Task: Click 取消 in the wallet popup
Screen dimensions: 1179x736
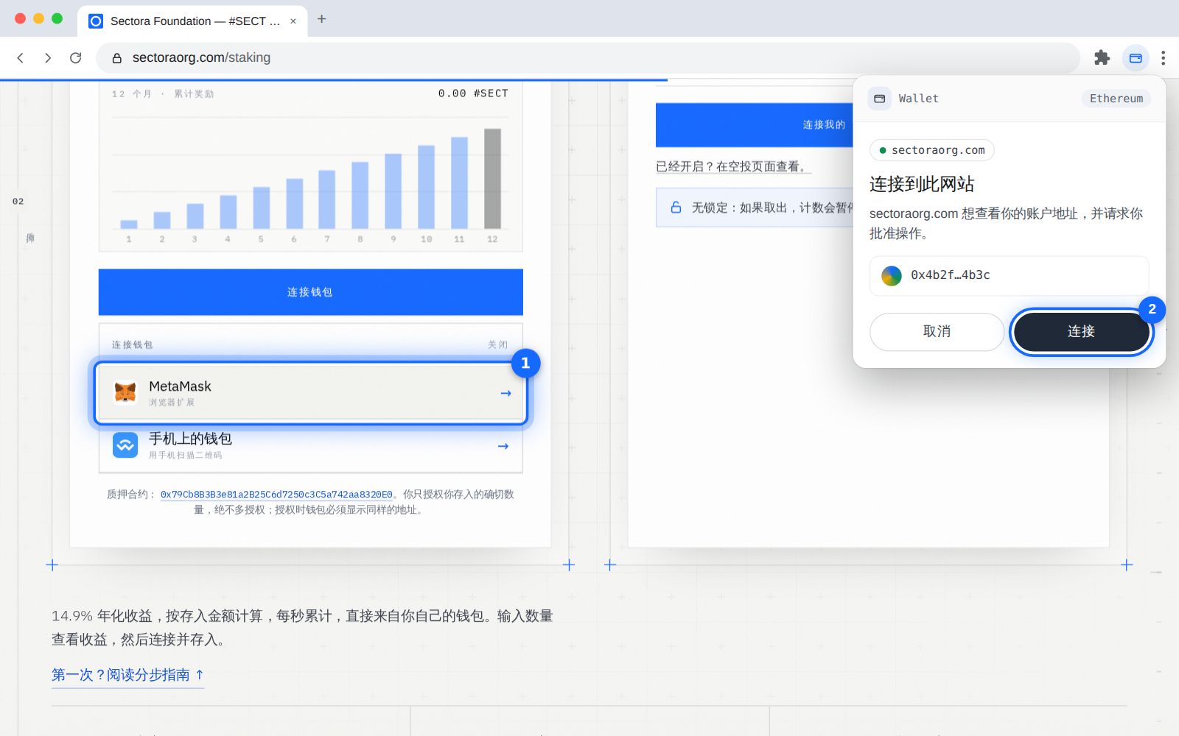Action: 937,332
